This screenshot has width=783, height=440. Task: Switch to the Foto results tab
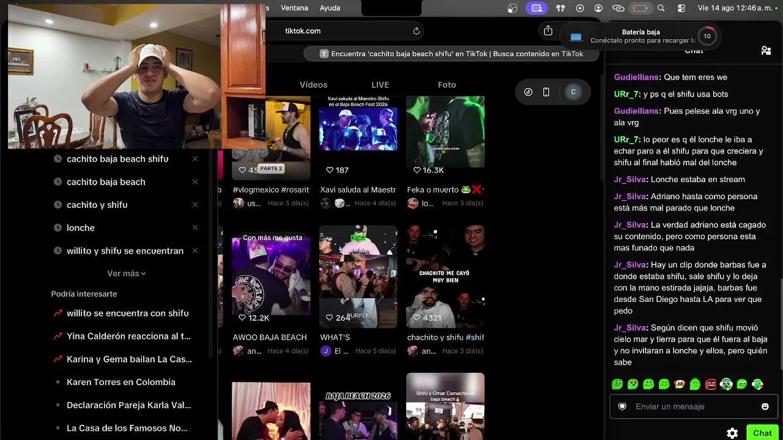(x=447, y=85)
